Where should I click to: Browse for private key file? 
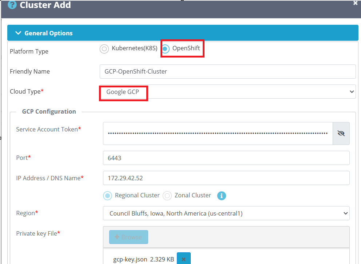pos(128,237)
